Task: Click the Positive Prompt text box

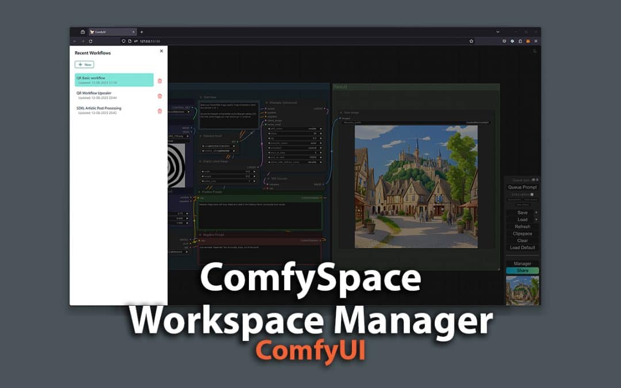Action: tap(260, 215)
